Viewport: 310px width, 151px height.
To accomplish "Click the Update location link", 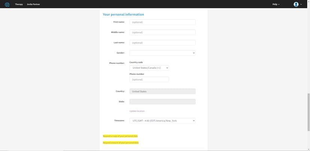I will tap(137, 111).
